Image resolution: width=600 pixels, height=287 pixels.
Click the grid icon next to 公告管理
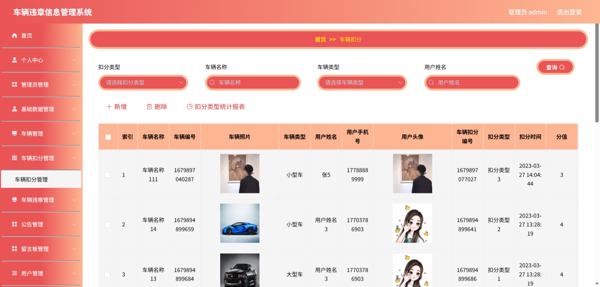tap(14, 224)
